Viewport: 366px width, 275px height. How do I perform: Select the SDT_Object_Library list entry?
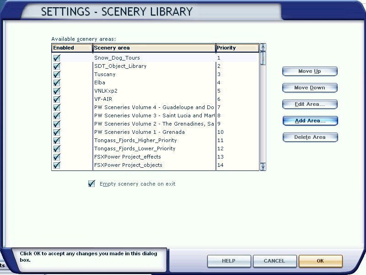point(120,66)
